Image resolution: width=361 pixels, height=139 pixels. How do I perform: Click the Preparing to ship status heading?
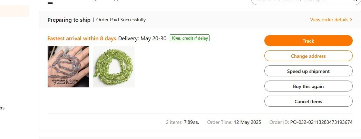click(x=69, y=20)
